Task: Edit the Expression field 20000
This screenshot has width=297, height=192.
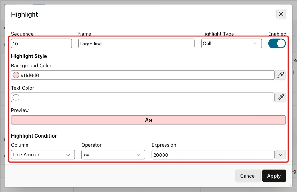Action: click(213, 155)
